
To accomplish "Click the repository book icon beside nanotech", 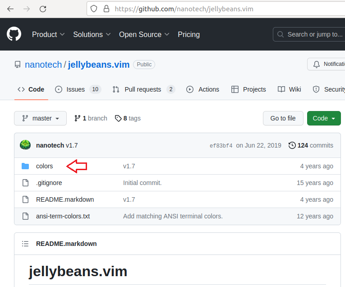I will (18, 65).
